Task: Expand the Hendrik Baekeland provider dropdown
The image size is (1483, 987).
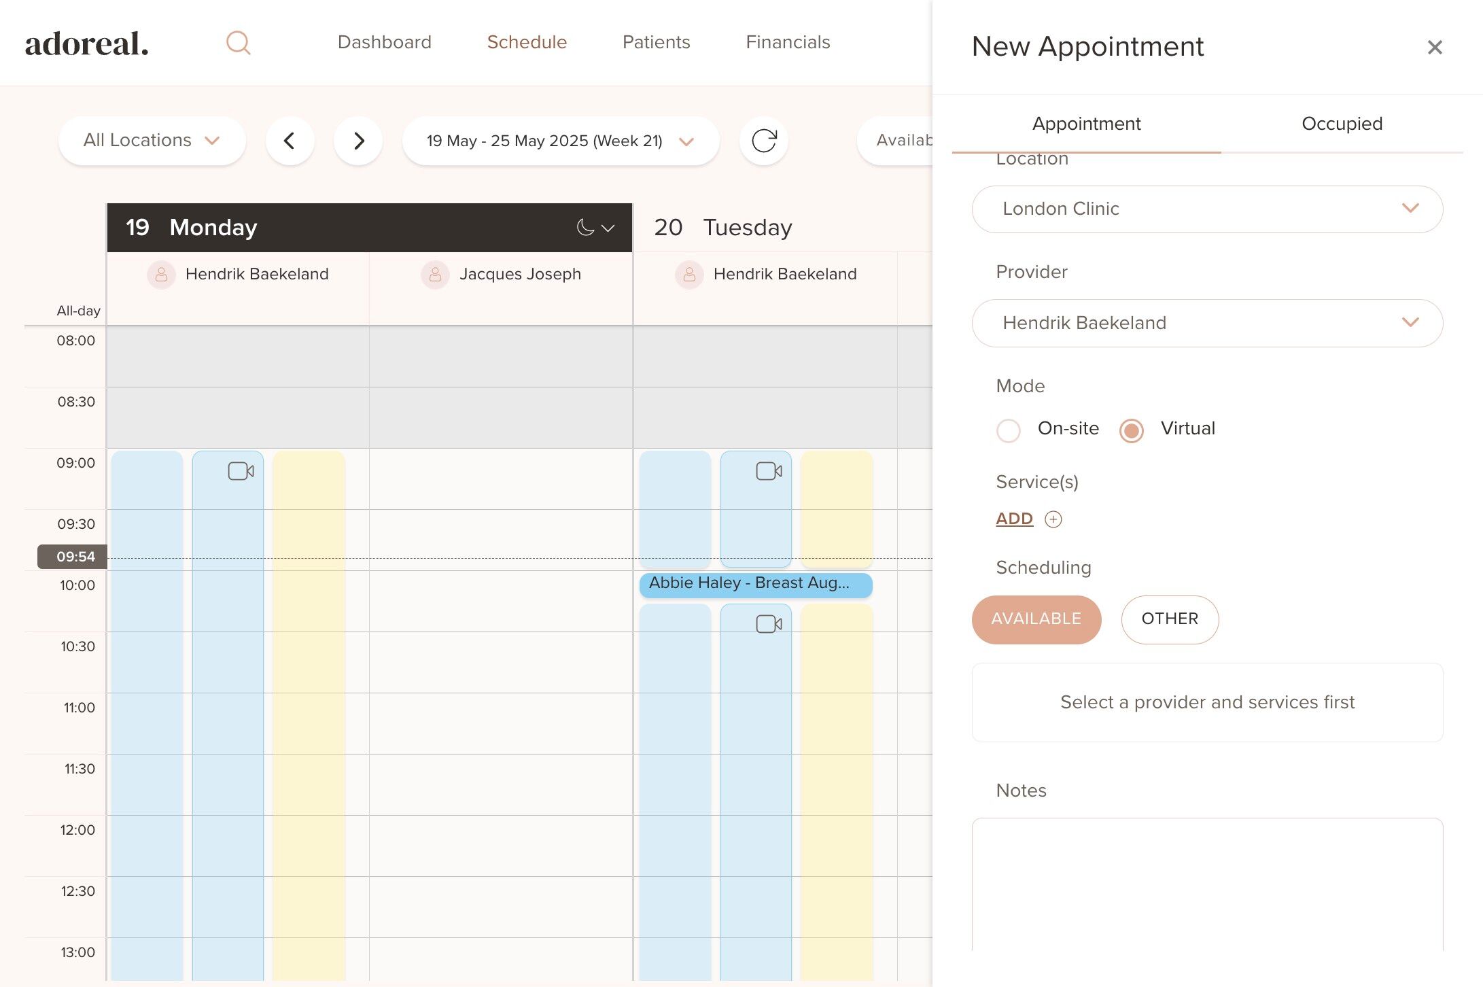Action: pos(1207,324)
